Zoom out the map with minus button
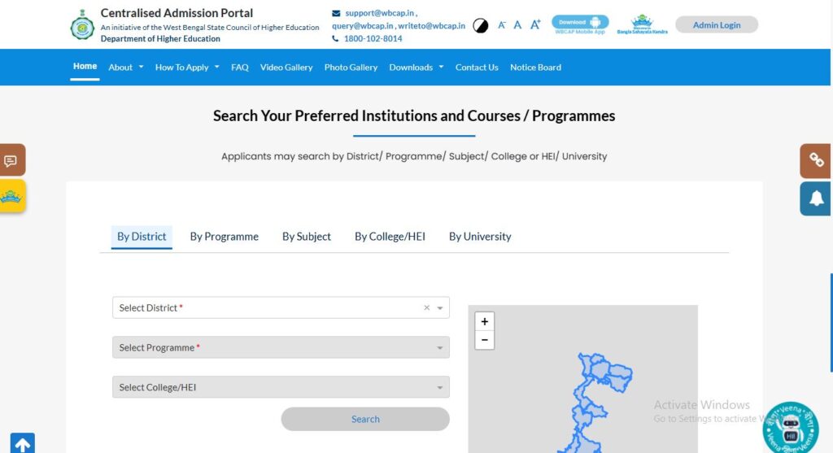 pyautogui.click(x=485, y=340)
